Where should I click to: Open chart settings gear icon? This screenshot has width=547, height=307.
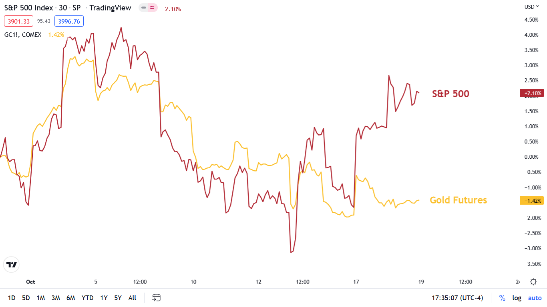click(533, 282)
